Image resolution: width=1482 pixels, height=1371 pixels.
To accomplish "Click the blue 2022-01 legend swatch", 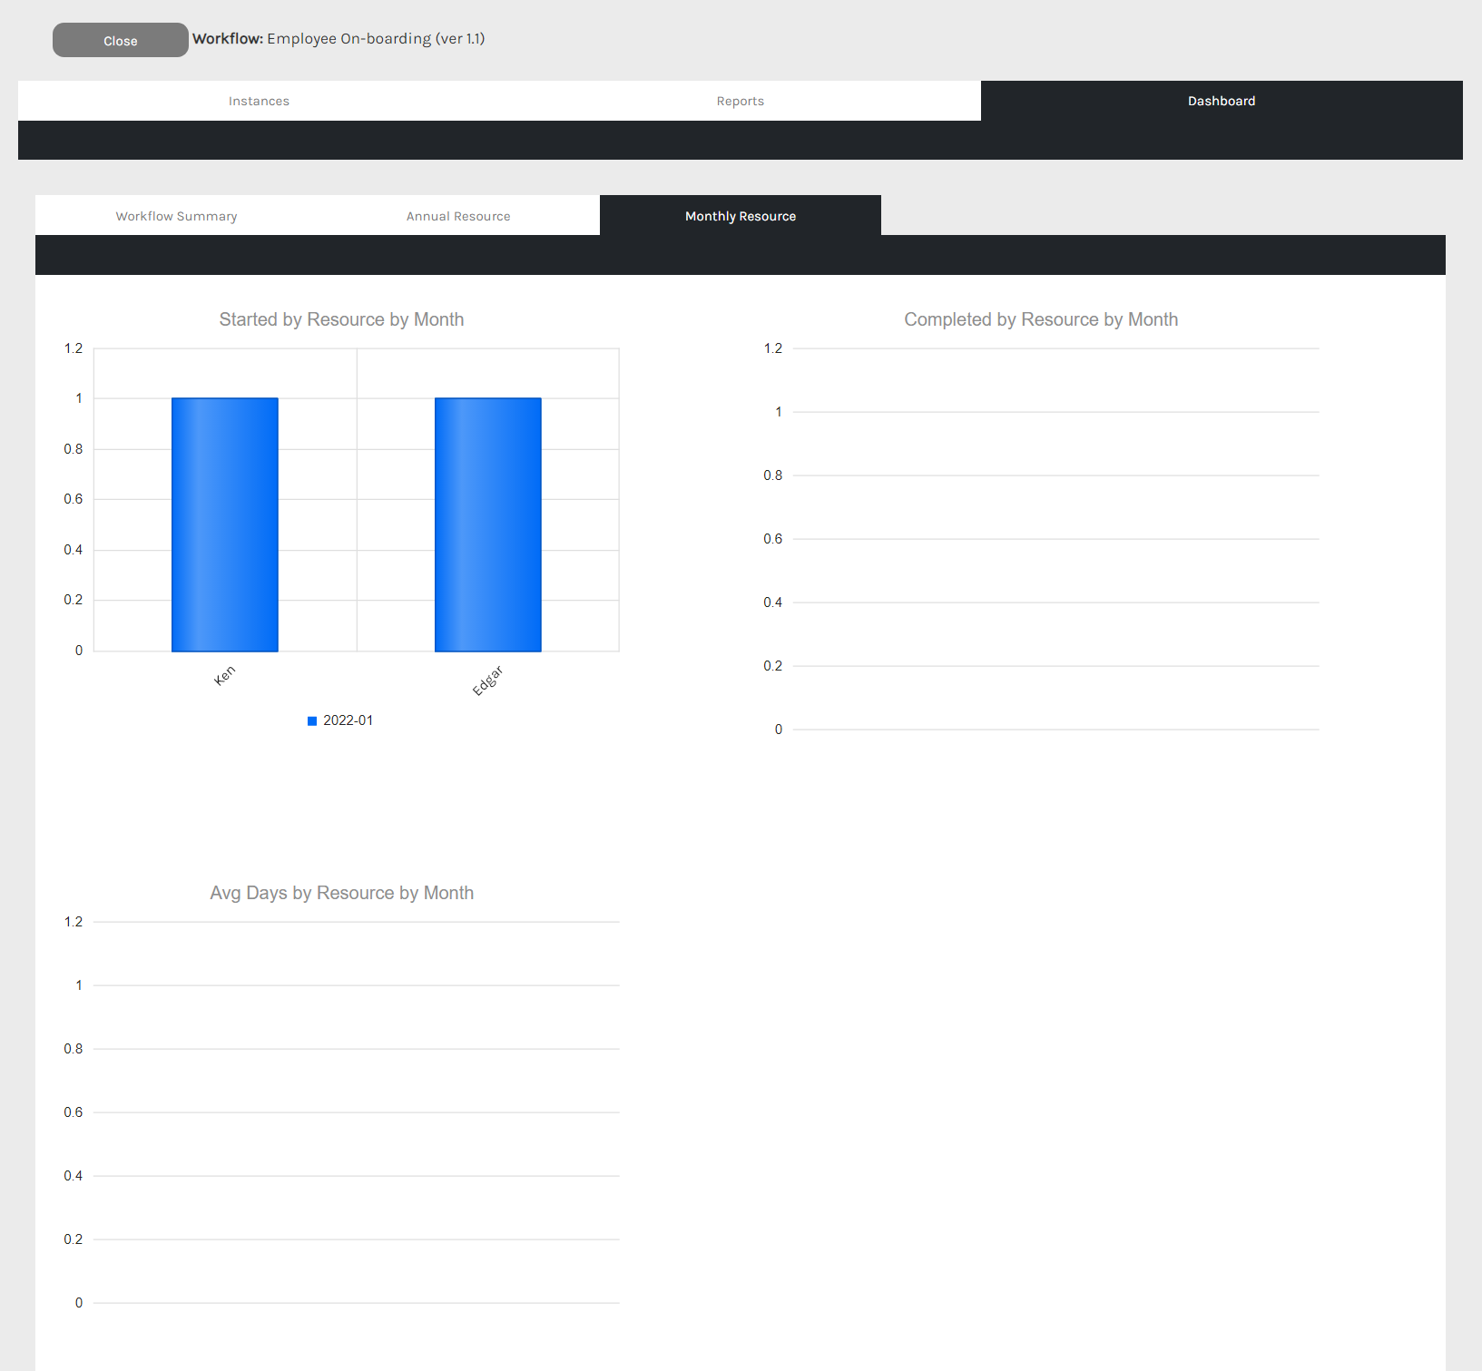I will pos(312,721).
